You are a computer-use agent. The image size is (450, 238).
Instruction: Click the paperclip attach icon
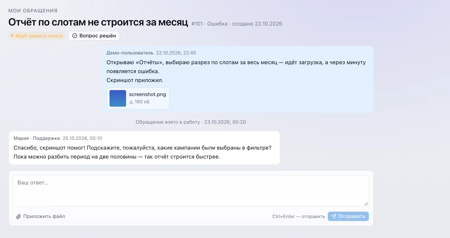coord(18,216)
